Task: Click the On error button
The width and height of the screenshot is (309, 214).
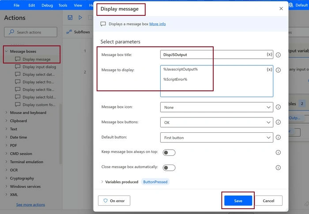Action: click(x=114, y=201)
